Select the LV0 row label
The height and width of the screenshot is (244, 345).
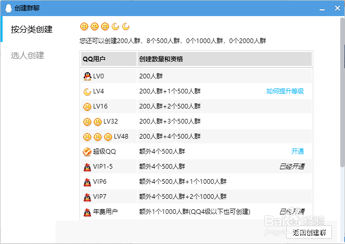98,76
